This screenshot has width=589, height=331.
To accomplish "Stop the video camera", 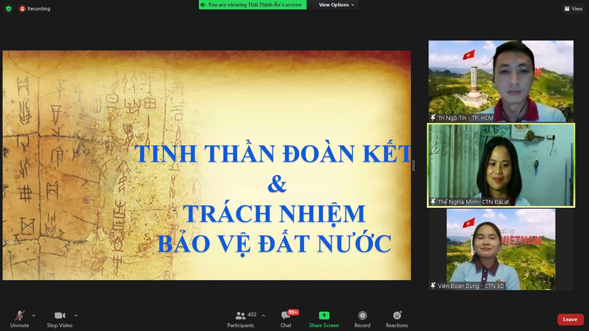I will 60,319.
